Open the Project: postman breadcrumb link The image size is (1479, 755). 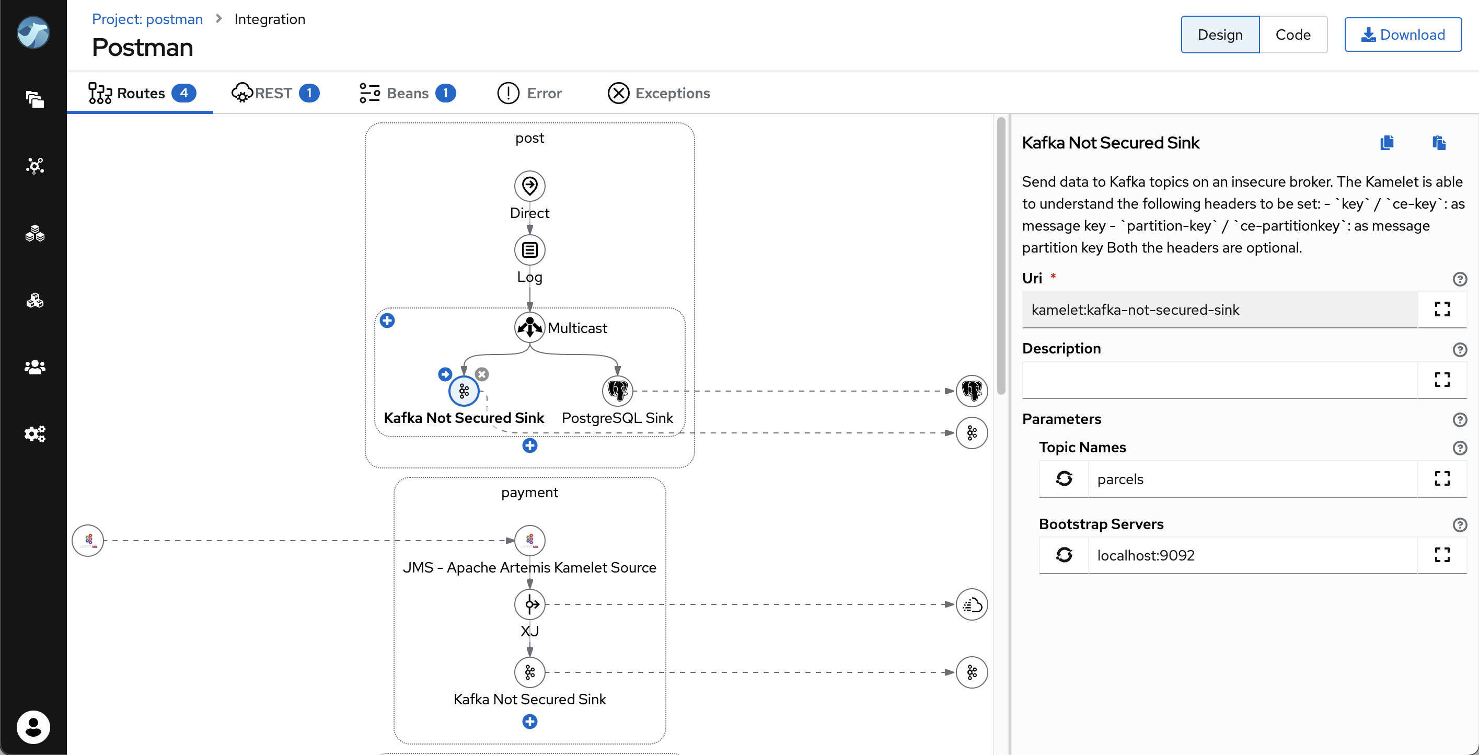147,19
